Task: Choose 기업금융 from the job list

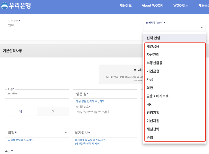Action: pos(175,71)
